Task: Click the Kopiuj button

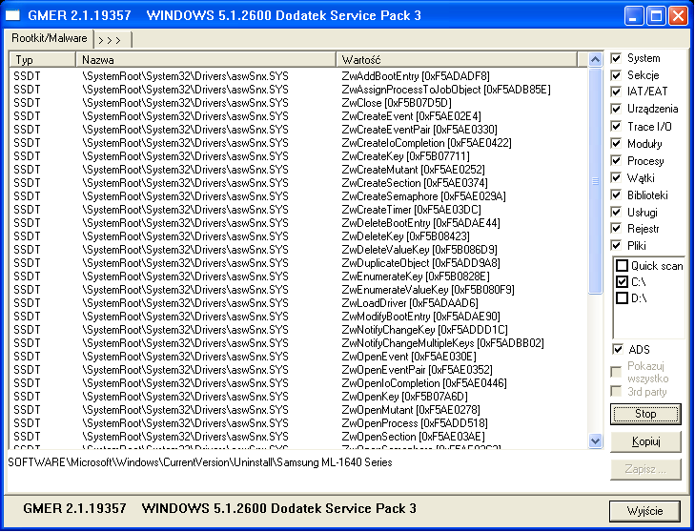Action: coord(645,441)
